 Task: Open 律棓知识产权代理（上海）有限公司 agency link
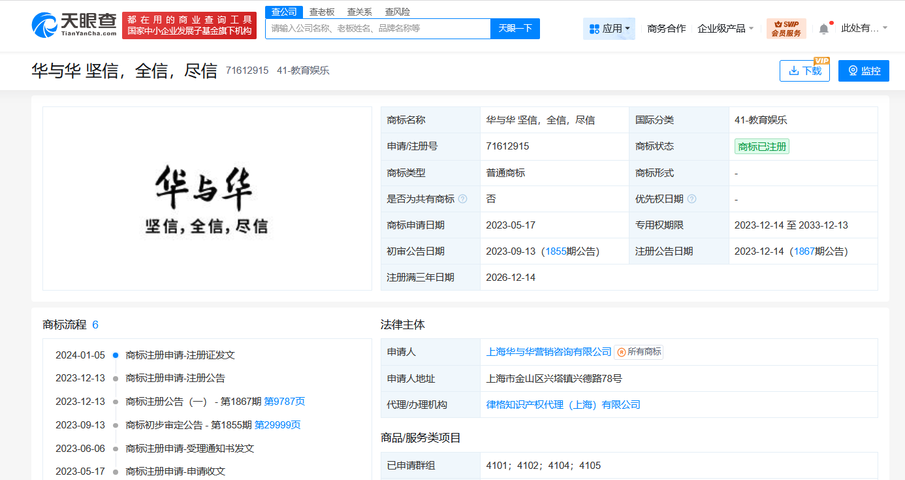(x=564, y=404)
